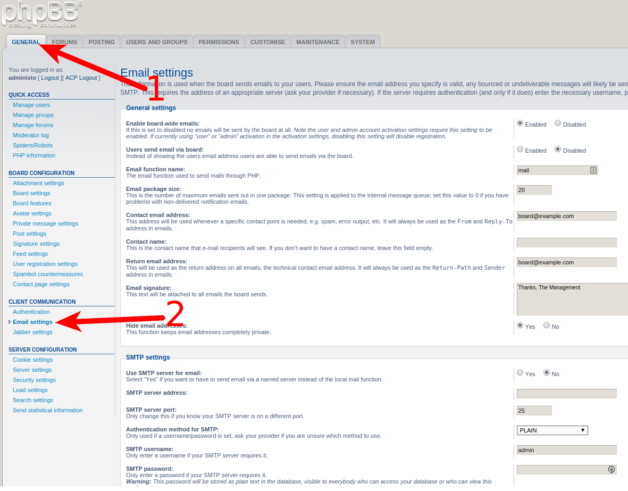Open Server settings
This screenshot has height=491, width=628.
32,370
